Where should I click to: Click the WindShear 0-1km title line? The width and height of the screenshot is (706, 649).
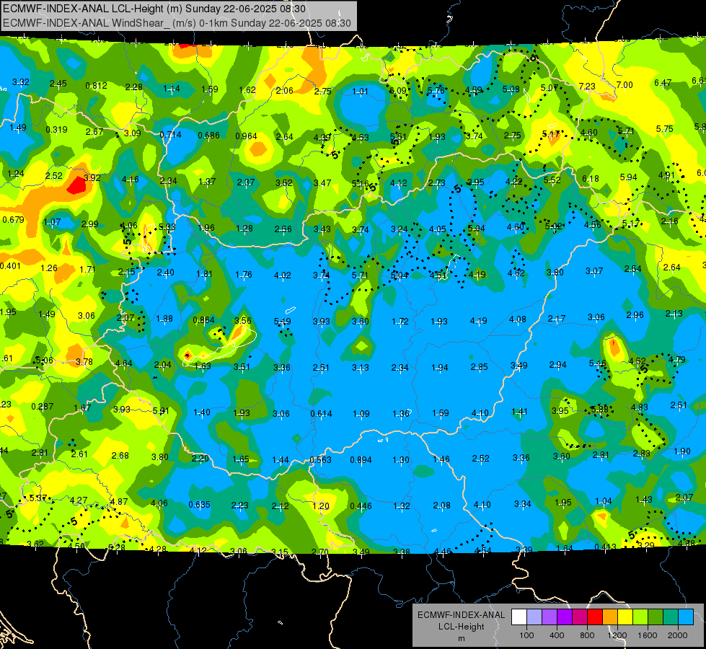point(177,23)
